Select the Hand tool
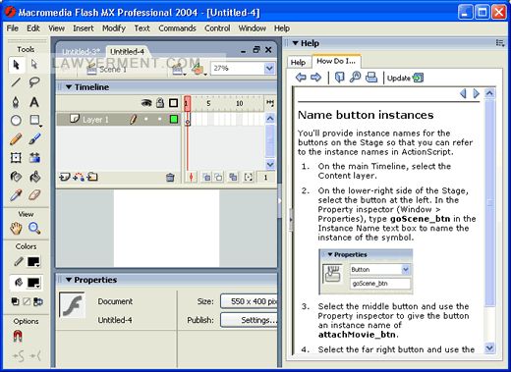The image size is (511, 372). [16, 228]
